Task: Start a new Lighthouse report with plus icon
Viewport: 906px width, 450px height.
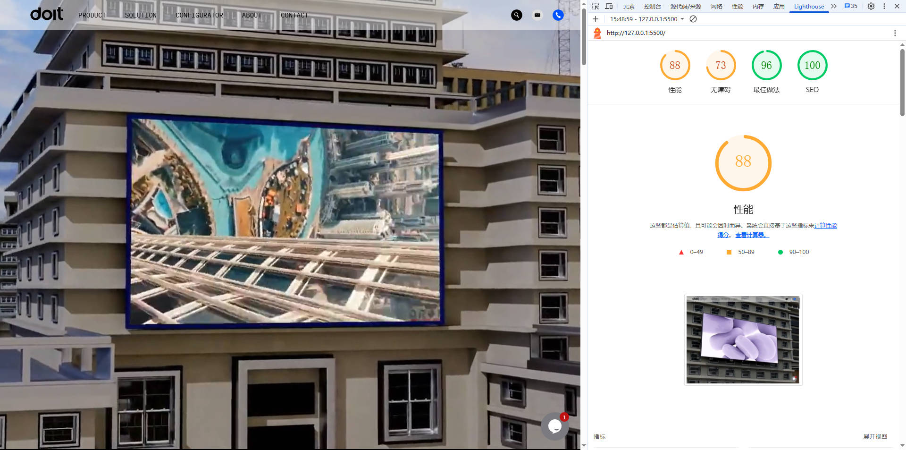Action: (x=596, y=19)
